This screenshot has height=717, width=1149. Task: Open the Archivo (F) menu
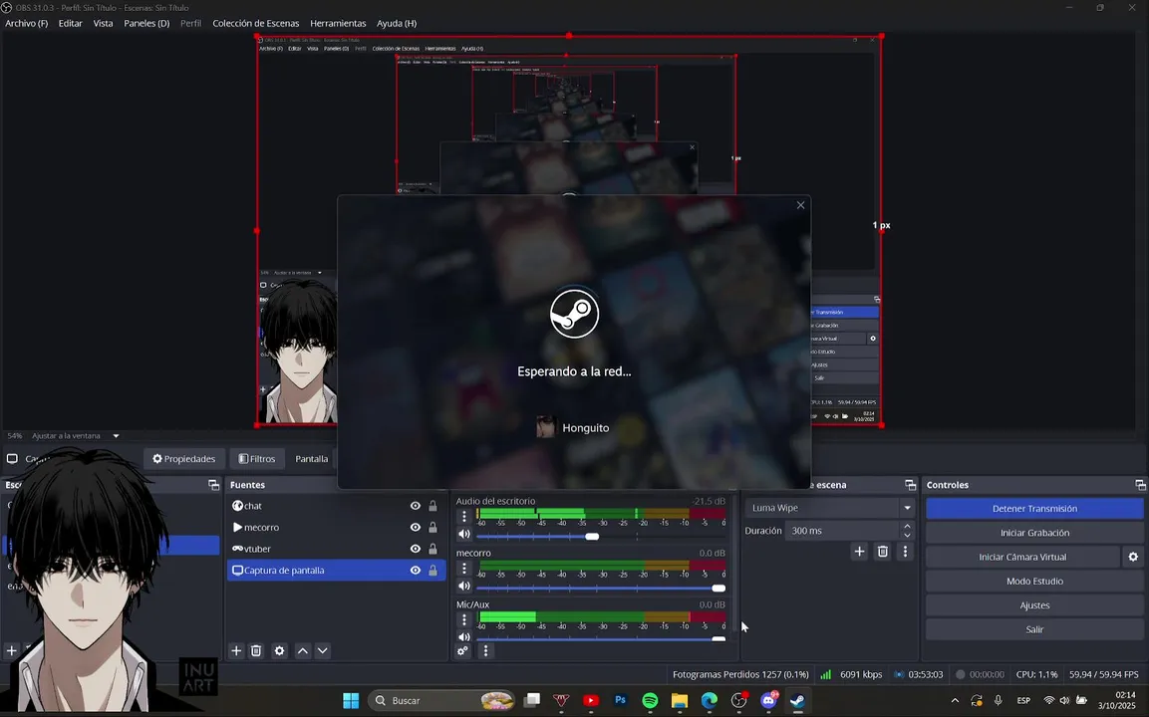tap(26, 24)
